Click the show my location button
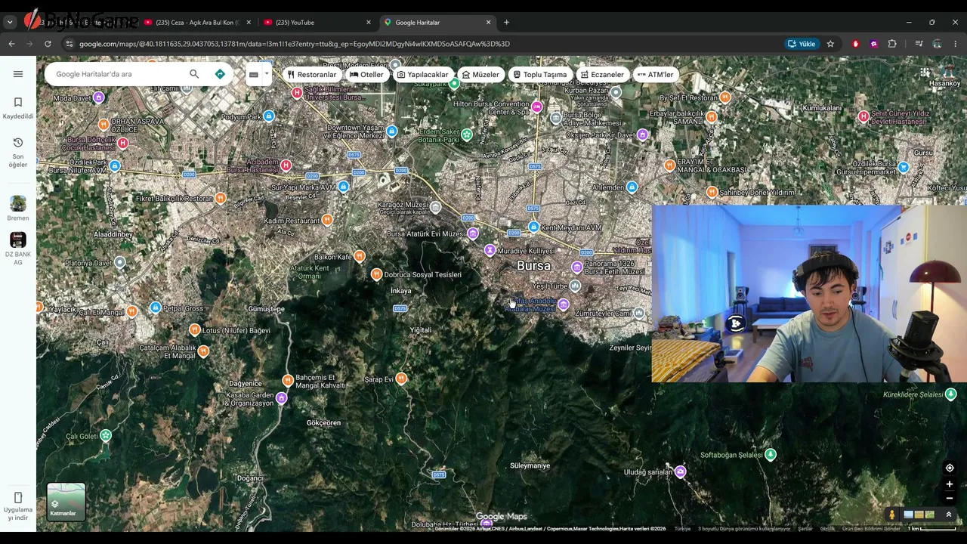Screen dimensions: 967x544 pyautogui.click(x=950, y=468)
